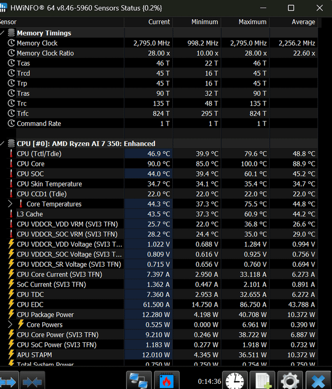Screen dimensions: 332x389
Task: Click the Maximum column header
Action: tap(245, 22)
